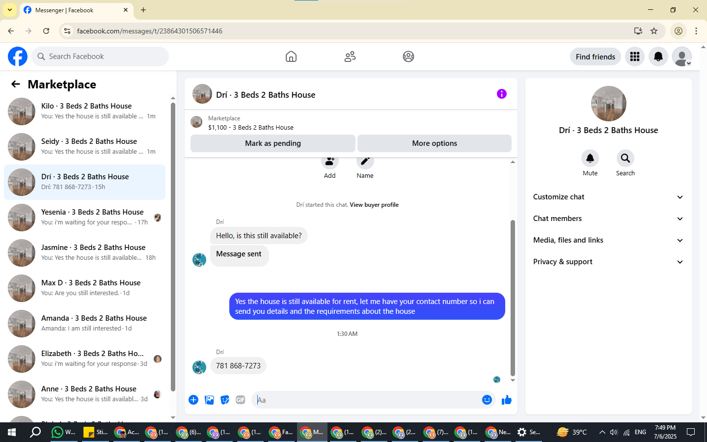Open Seidy 3 Beds 2 Baths conversation
This screenshot has height=442, width=707.
[x=85, y=147]
